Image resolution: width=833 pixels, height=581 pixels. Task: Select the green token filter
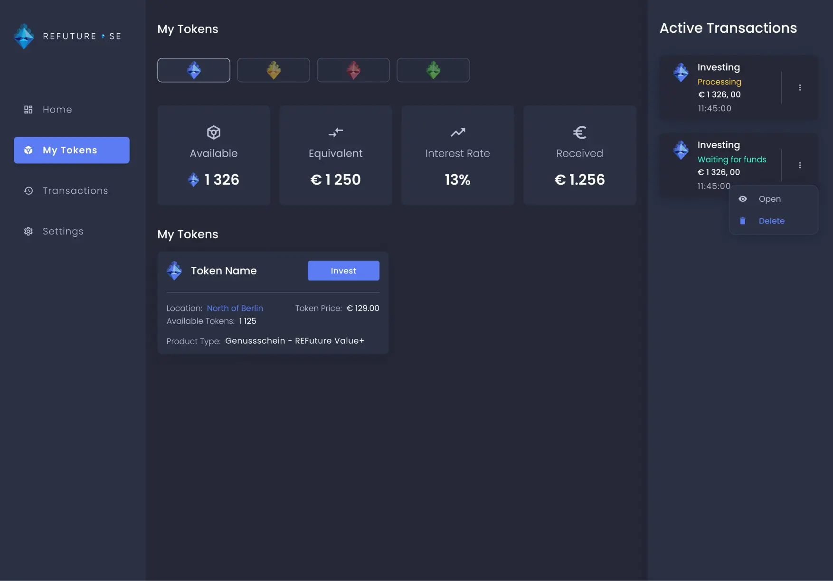[433, 70]
